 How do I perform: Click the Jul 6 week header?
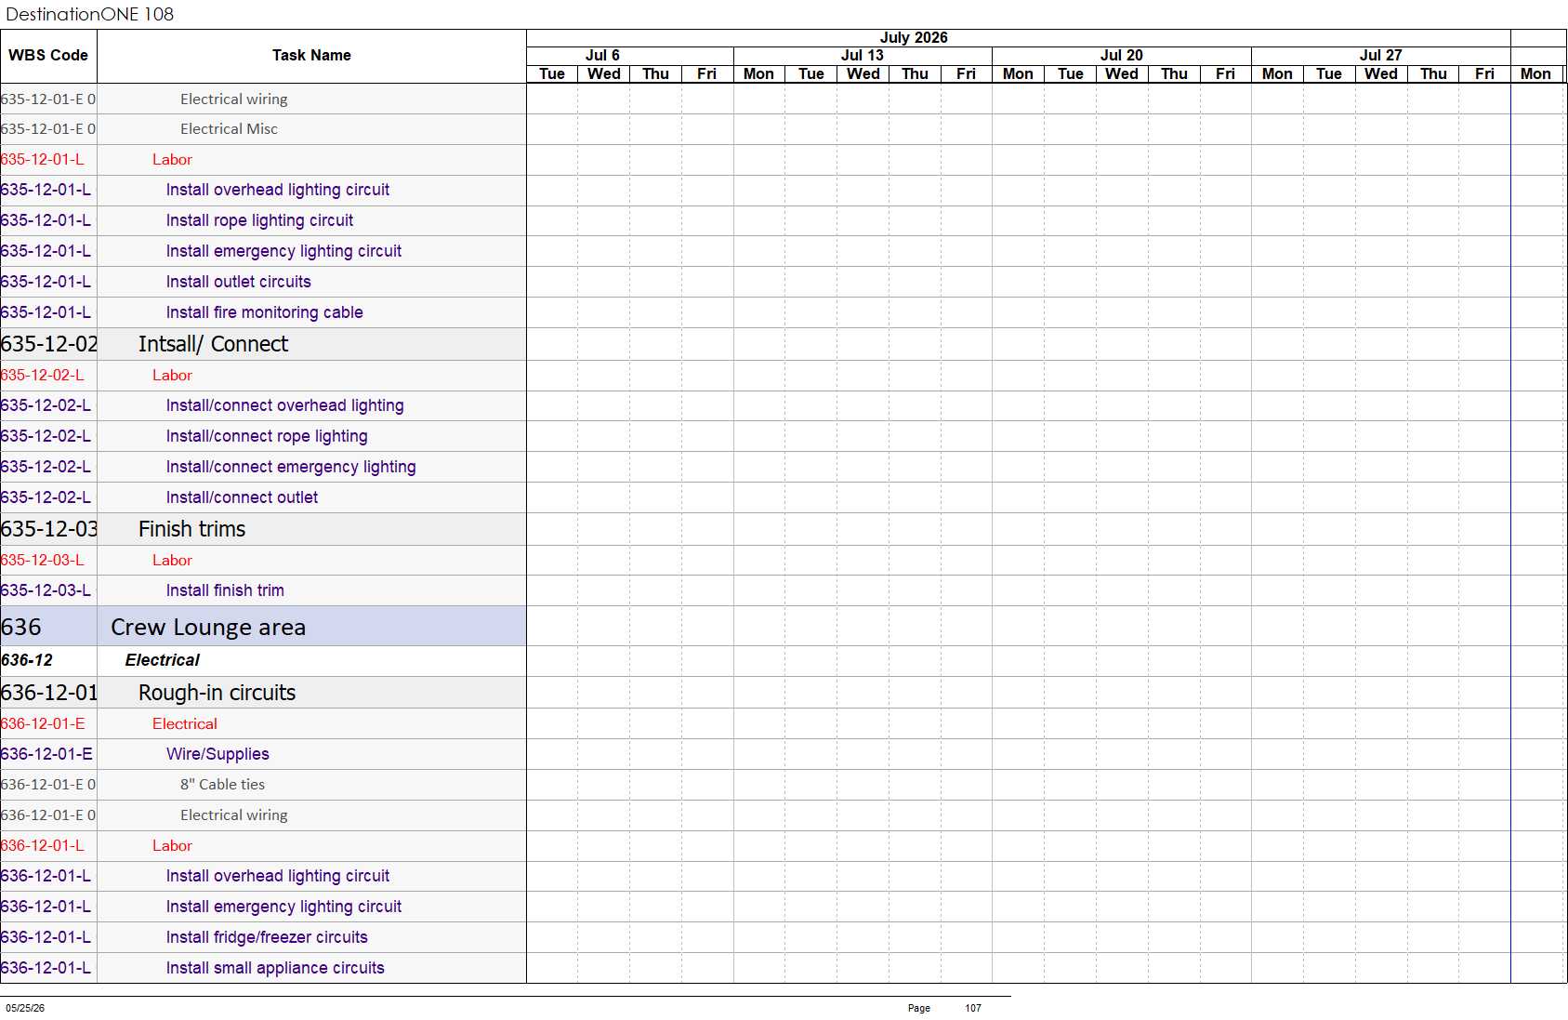click(x=602, y=56)
